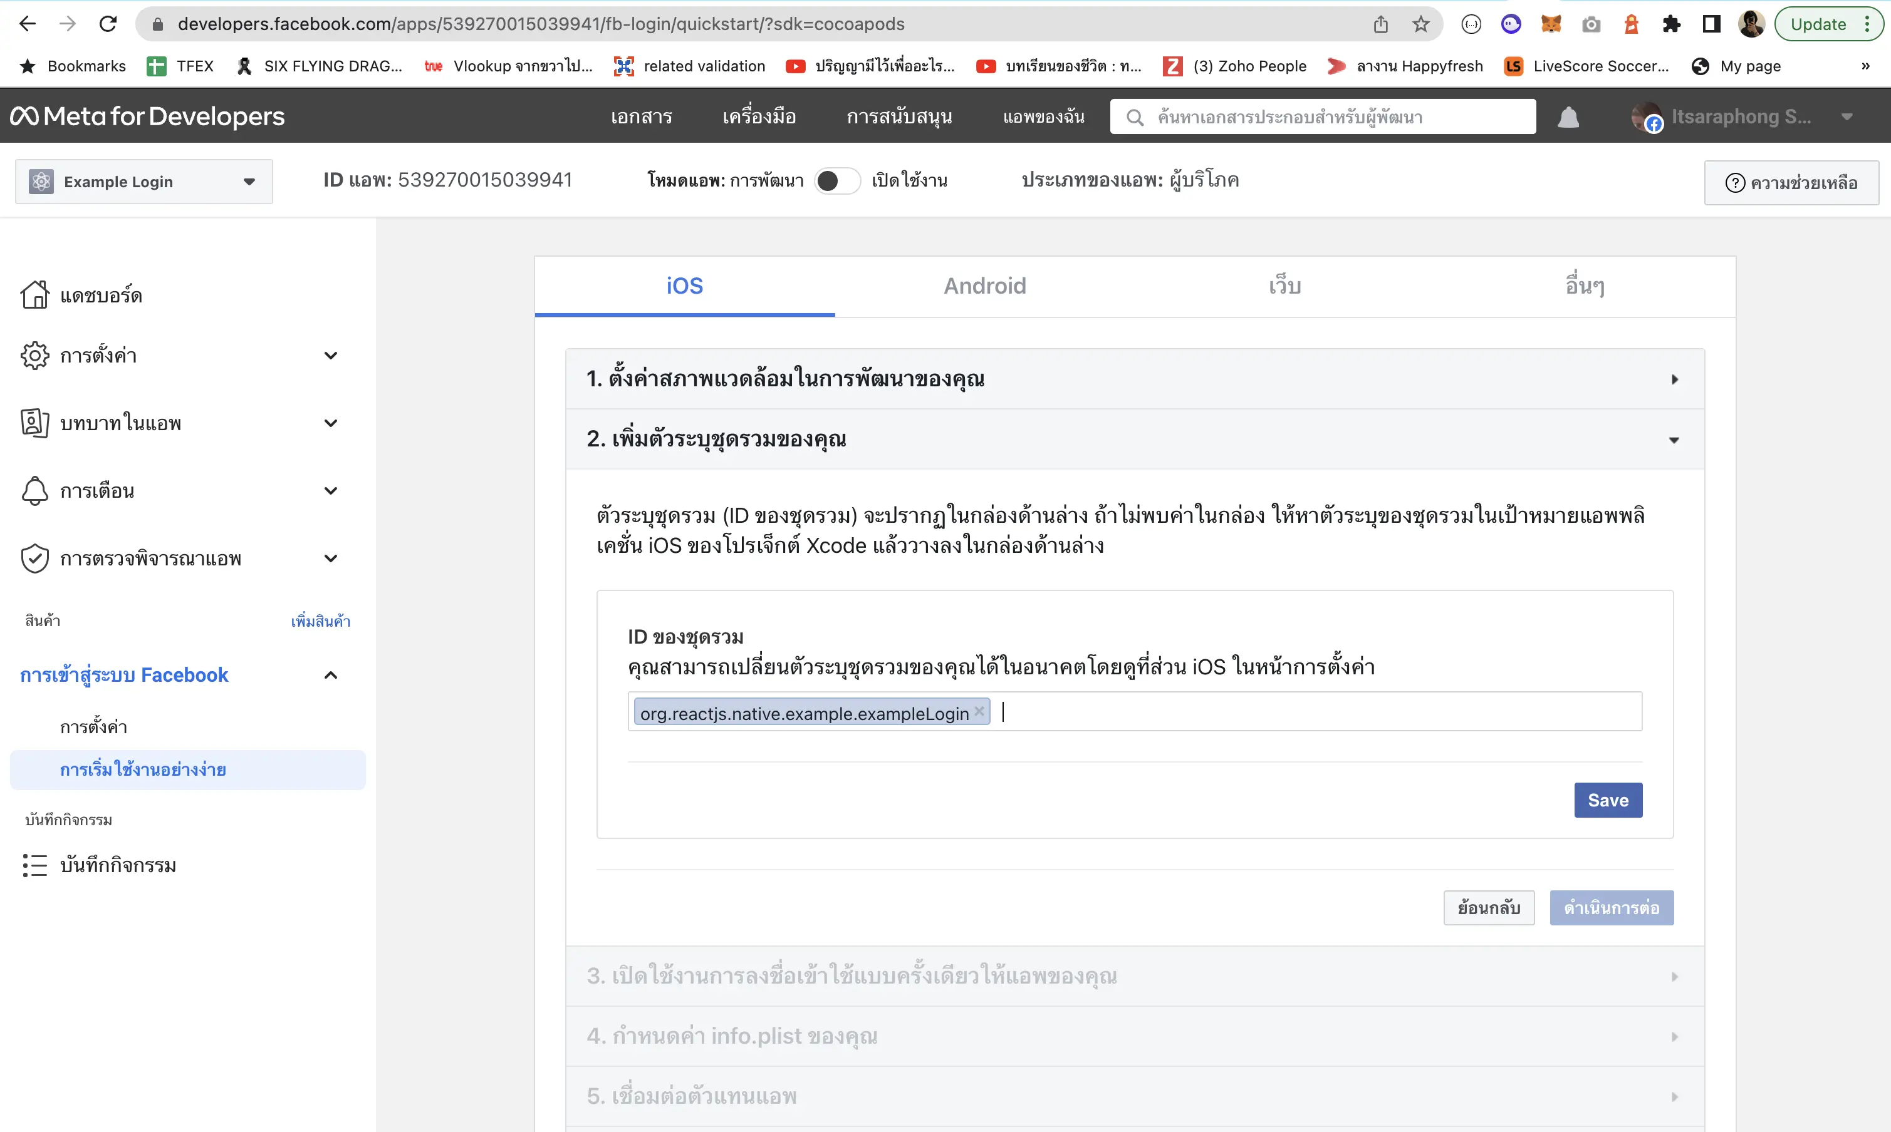This screenshot has height=1132, width=1891.
Task: Open Bookmarks folder in bookmarks bar
Action: click(x=73, y=66)
